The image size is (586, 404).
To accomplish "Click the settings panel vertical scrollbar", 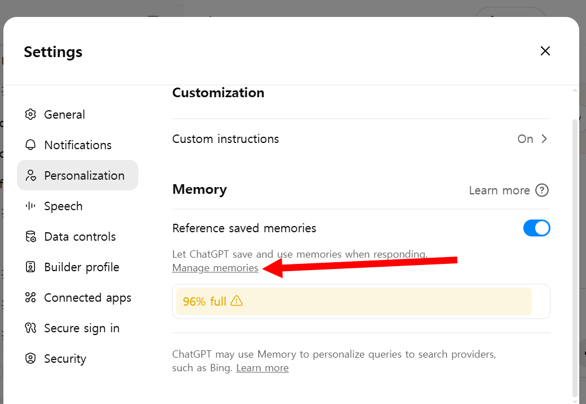I will [575, 258].
